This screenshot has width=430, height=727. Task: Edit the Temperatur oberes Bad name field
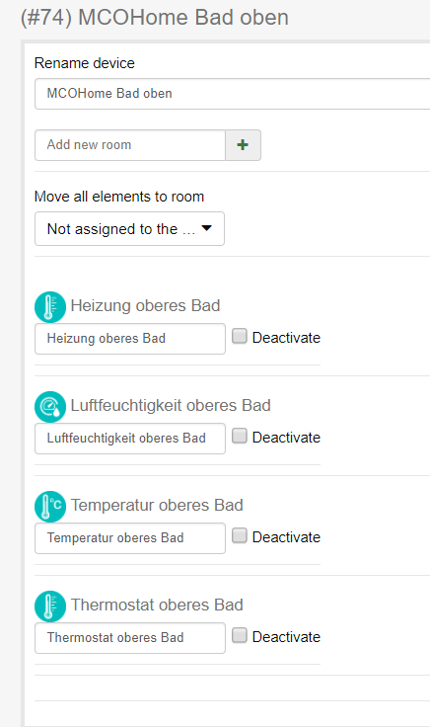130,538
